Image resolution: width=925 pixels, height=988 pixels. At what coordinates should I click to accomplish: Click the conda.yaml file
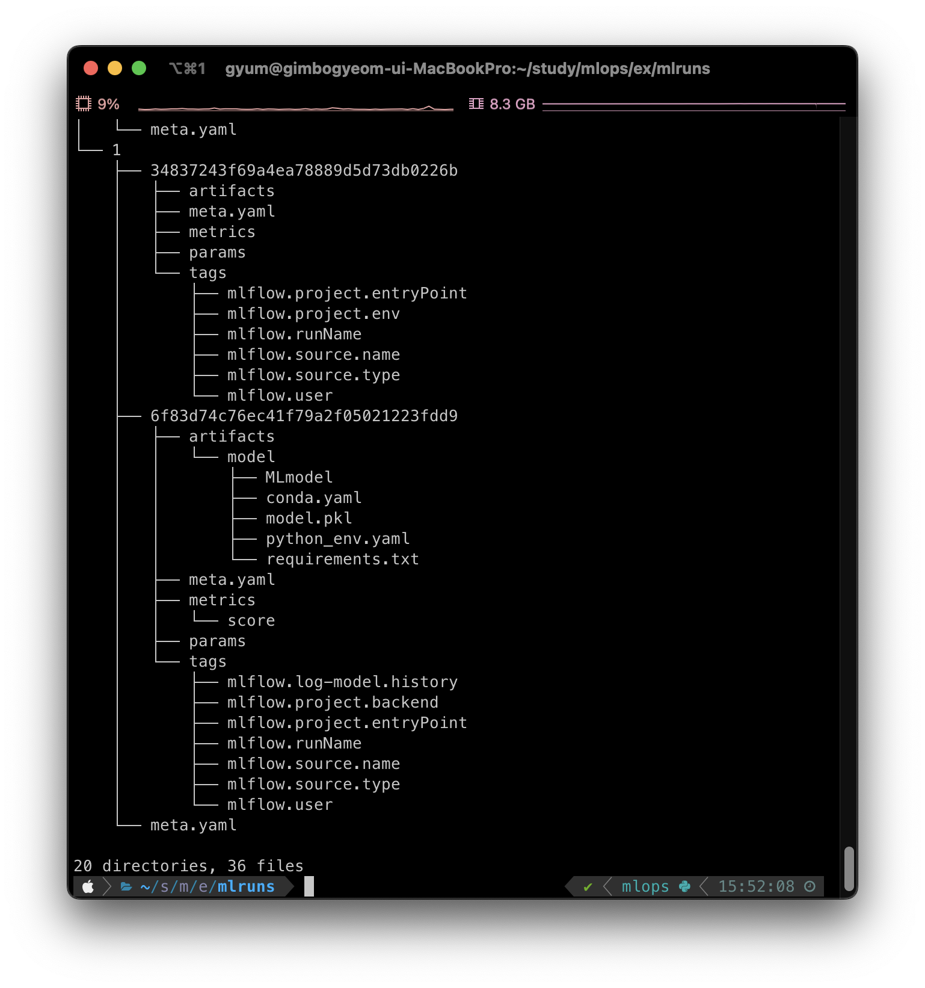pyautogui.click(x=314, y=498)
